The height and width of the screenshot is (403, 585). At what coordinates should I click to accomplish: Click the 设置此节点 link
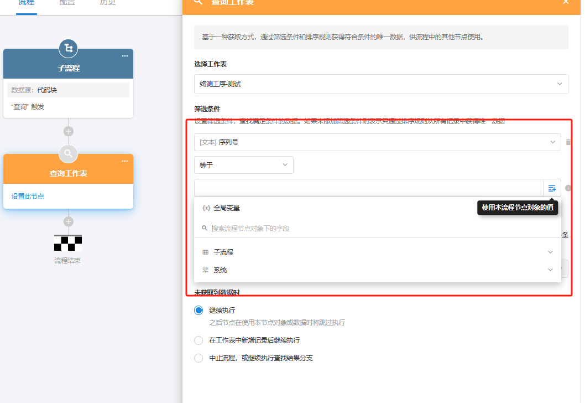pos(28,196)
